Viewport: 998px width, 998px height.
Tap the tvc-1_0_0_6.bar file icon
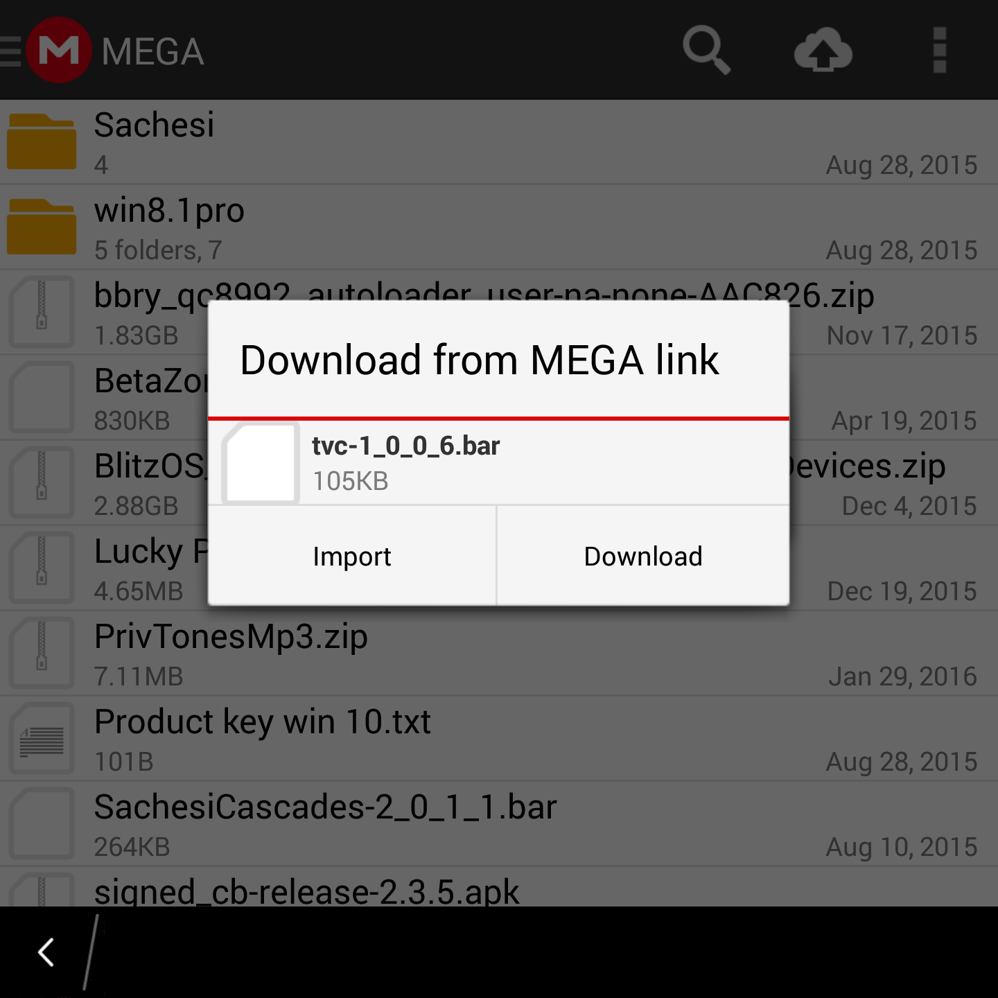tap(260, 462)
